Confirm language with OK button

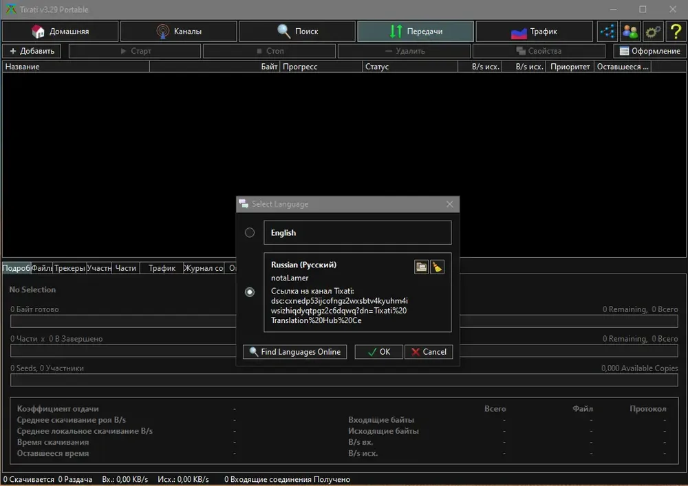click(378, 352)
